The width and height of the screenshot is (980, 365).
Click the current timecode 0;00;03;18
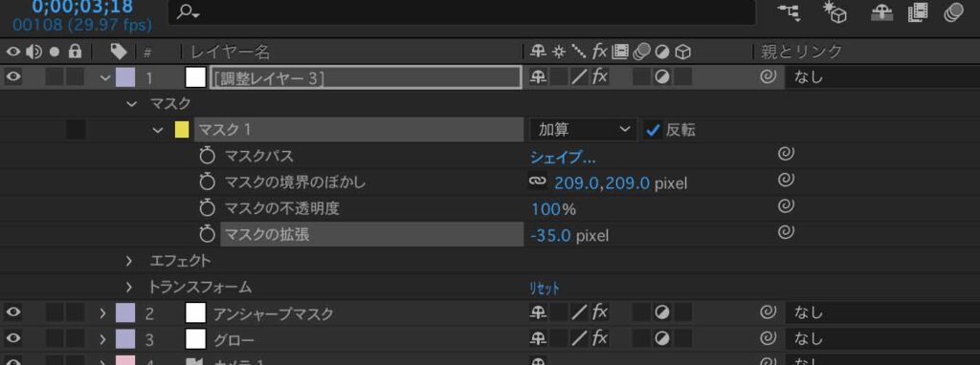(82, 7)
